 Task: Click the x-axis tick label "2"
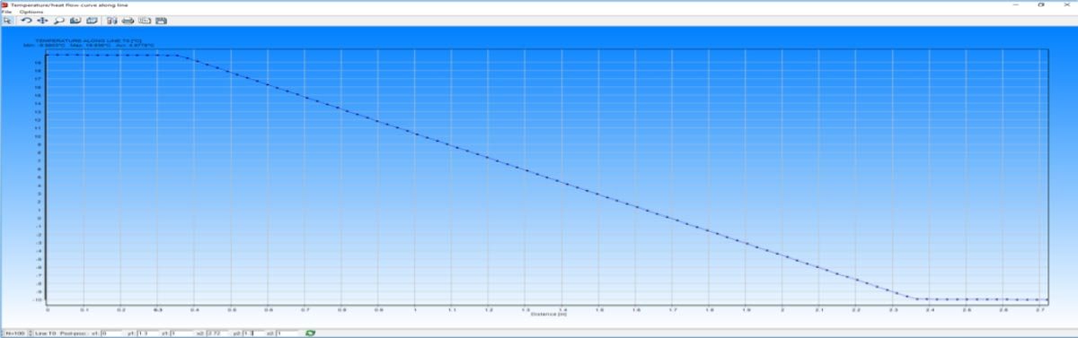(782, 309)
